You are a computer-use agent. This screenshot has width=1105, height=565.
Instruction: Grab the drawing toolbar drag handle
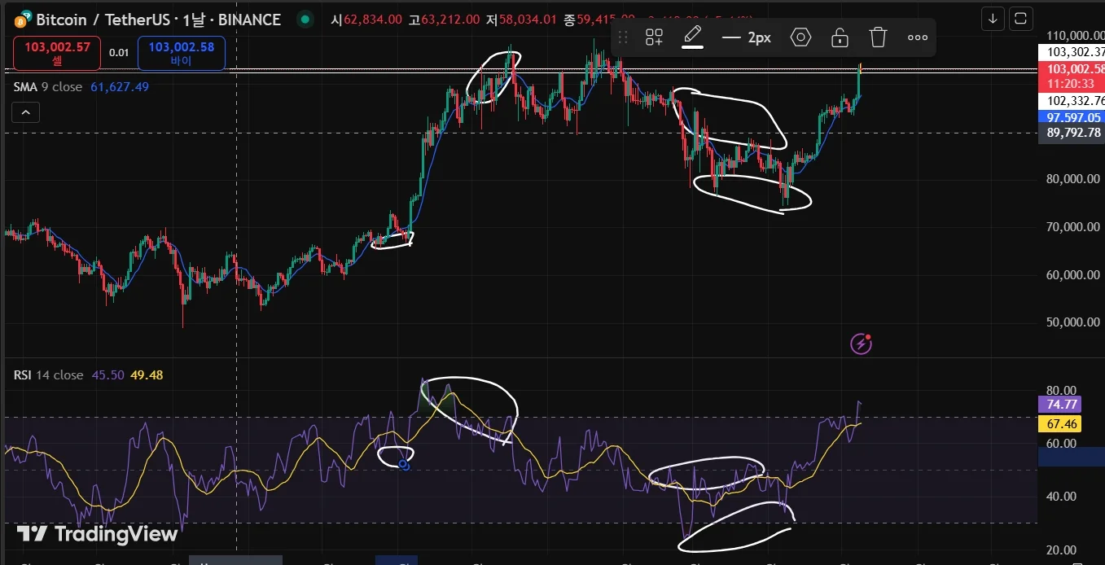point(623,37)
